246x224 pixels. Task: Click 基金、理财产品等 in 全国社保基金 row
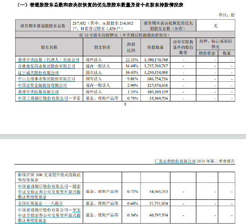pos(102,203)
